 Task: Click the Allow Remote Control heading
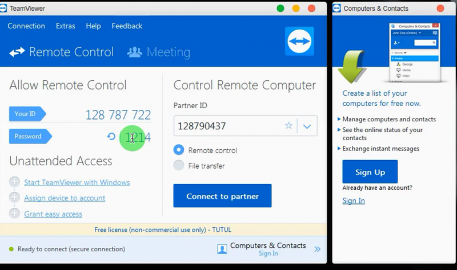[68, 85]
